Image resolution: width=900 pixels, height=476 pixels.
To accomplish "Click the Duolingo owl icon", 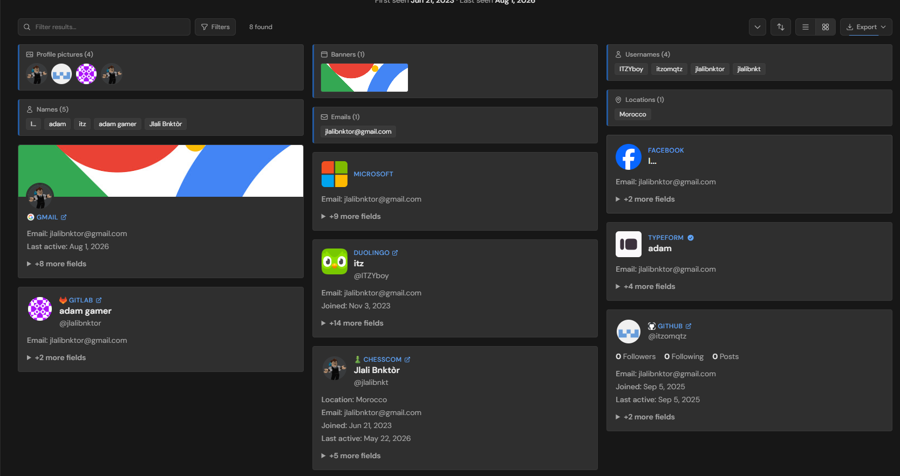I will (335, 261).
